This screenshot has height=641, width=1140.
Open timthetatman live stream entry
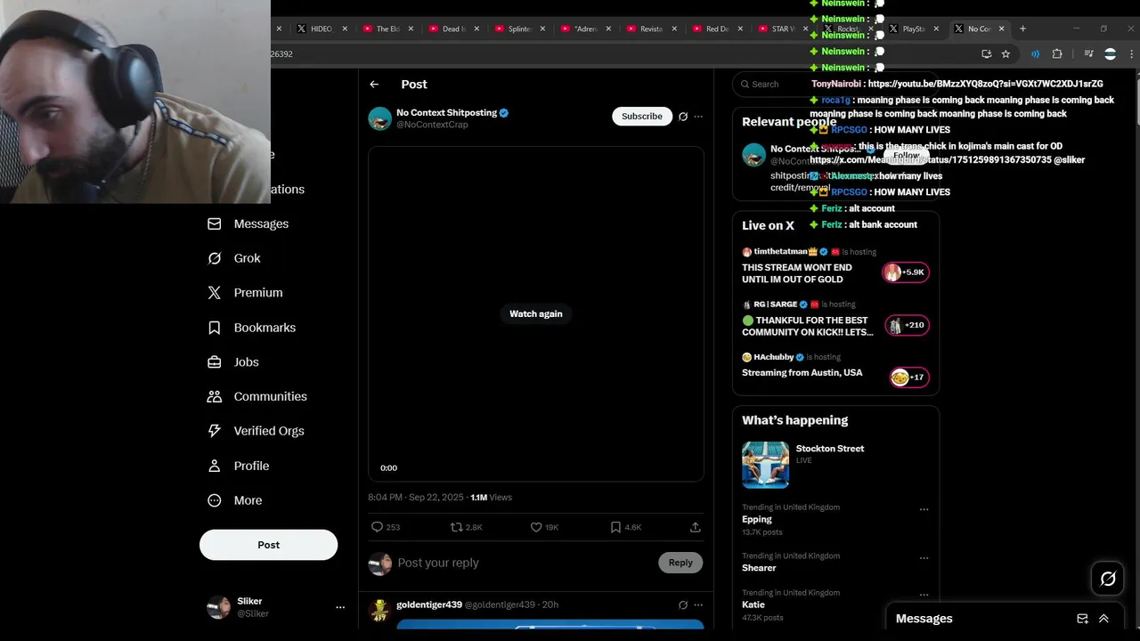pyautogui.click(x=835, y=265)
